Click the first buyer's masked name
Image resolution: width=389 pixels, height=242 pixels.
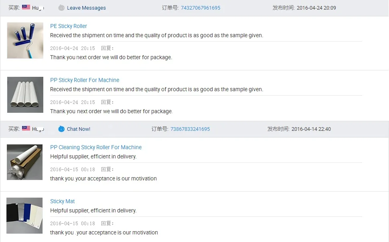pyautogui.click(x=38, y=8)
